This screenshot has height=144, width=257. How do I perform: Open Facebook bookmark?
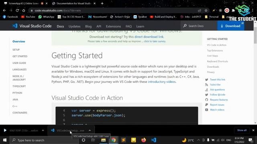click(10, 17)
